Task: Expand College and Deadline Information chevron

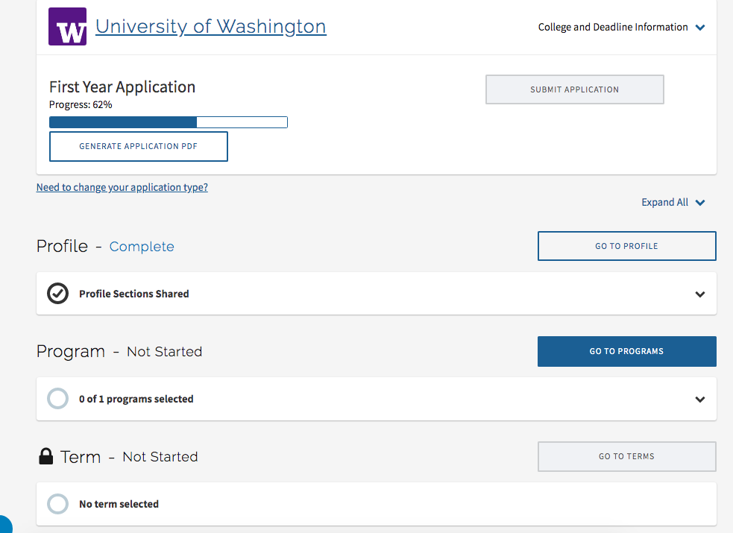Action: coord(699,28)
